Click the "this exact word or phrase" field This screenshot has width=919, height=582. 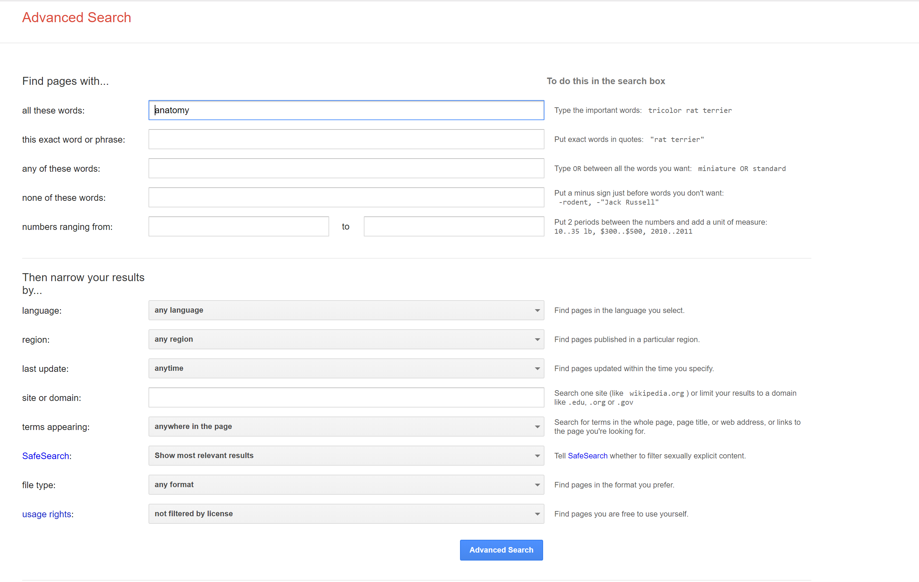coord(346,139)
